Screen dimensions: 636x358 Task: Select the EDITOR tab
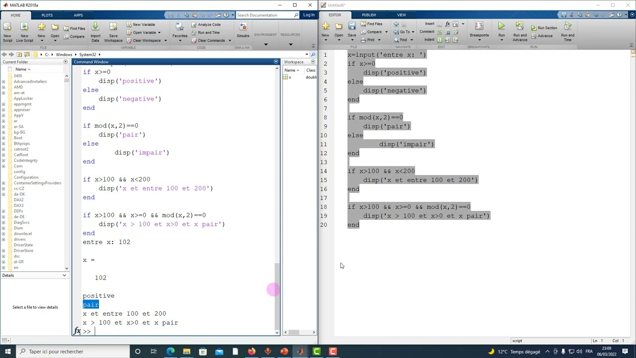[x=334, y=15]
